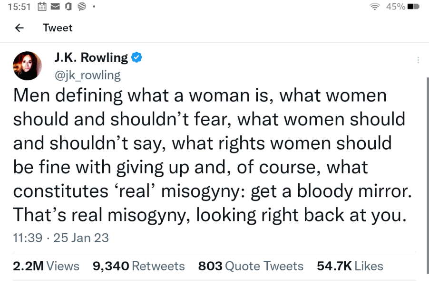Tap the small dot notification icon in status bar
Viewport: 429px width, 285px height.
coord(93,7)
